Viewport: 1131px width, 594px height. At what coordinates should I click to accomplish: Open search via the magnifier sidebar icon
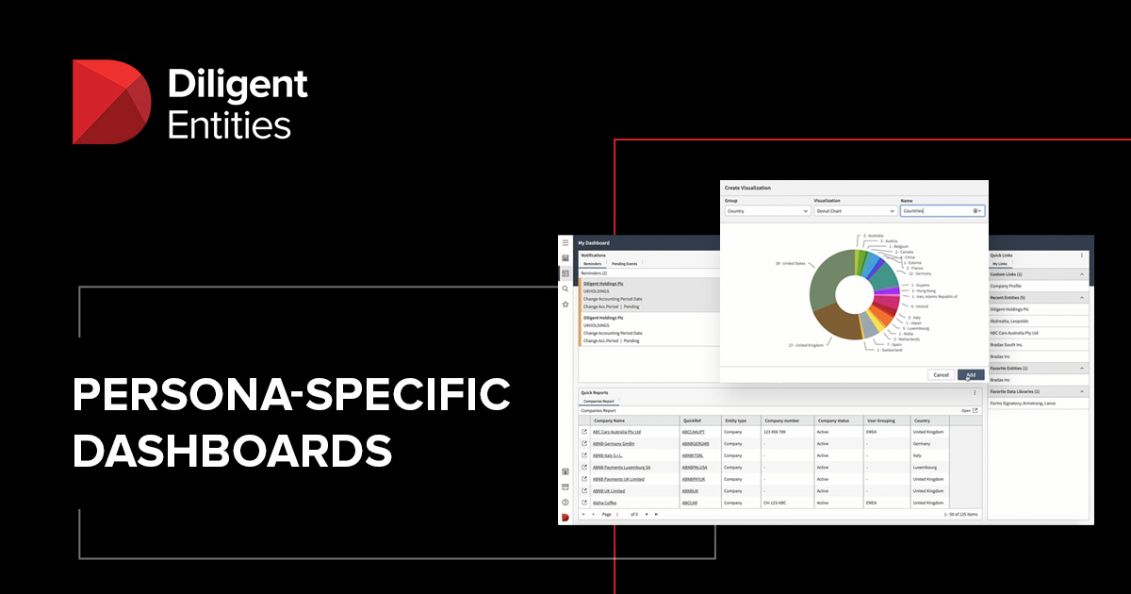tap(565, 289)
